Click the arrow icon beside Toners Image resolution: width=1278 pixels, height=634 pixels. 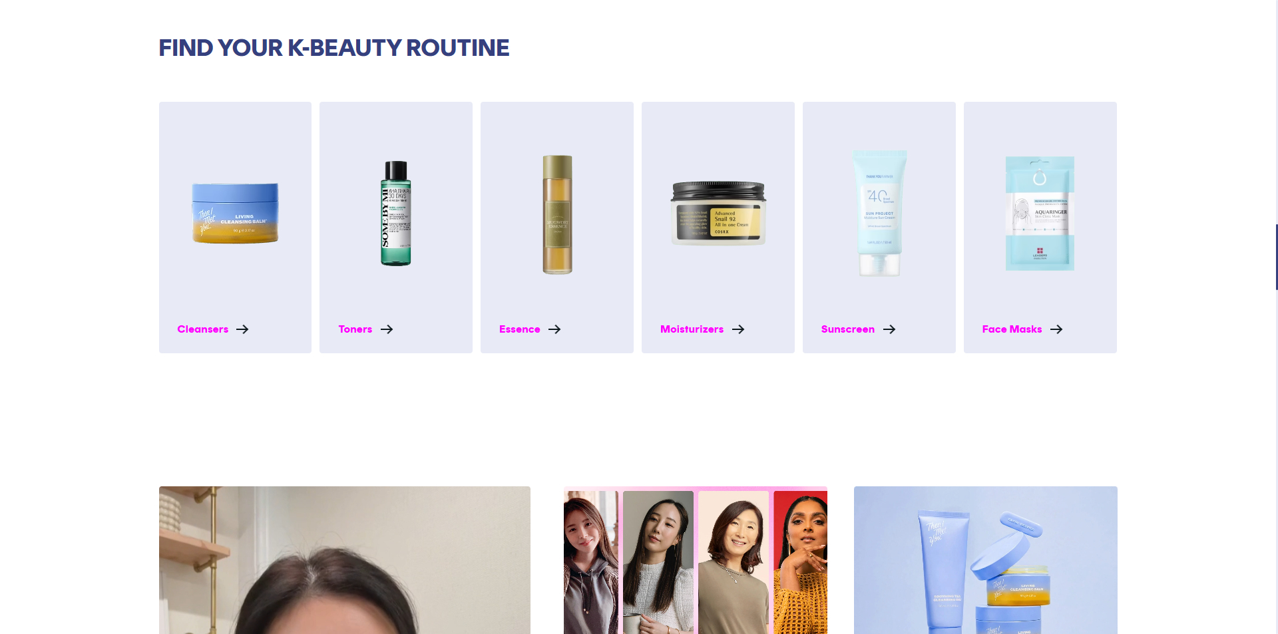pos(387,329)
